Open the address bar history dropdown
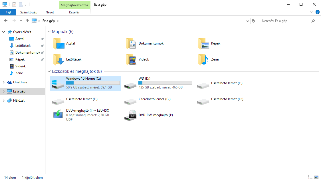Screen dimensions: 321x181 (247, 21)
